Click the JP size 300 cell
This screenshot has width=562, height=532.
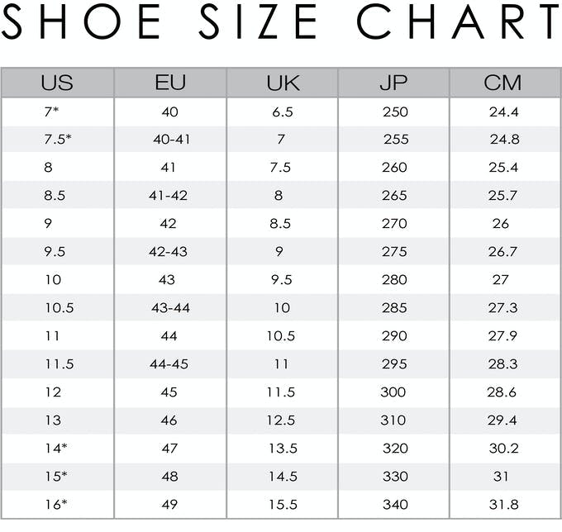393,392
